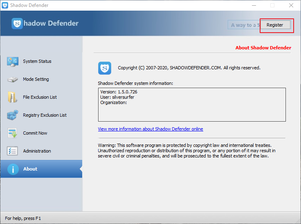
Task: Open the Commit Now page
Action: click(41, 133)
